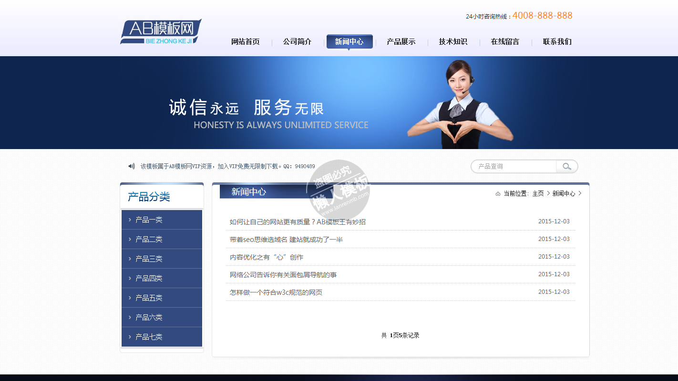Read article 内容优化之有“心”创作
Viewport: 678px width, 381px height.
266,257
